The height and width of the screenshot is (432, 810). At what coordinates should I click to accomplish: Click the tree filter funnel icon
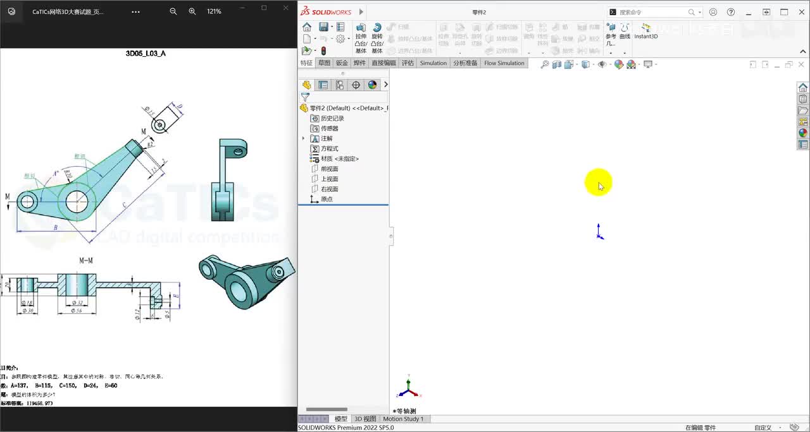[305, 97]
